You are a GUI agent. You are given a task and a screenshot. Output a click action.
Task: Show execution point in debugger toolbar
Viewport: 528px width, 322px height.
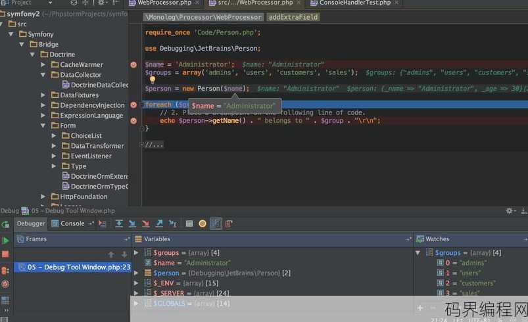[x=103, y=223]
